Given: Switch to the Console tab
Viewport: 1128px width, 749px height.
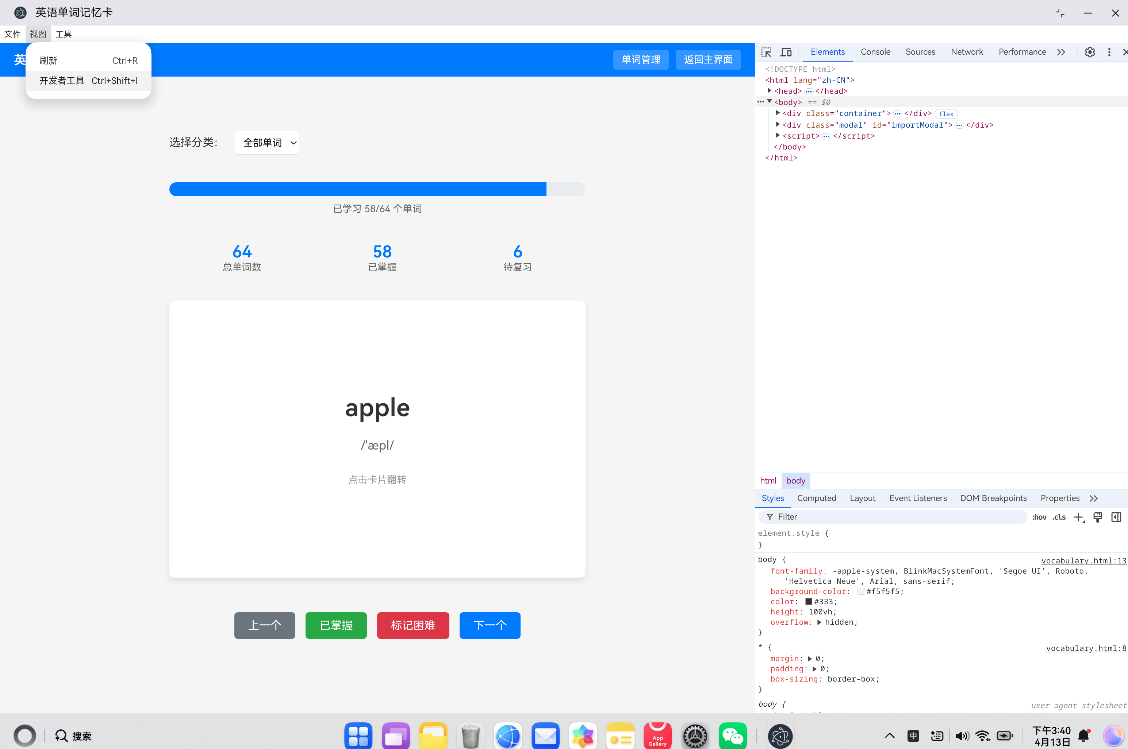Looking at the screenshot, I should point(875,52).
